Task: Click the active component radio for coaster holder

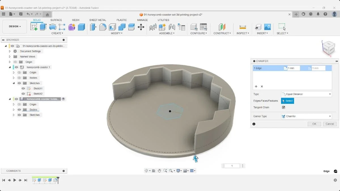Action: click(x=63, y=99)
